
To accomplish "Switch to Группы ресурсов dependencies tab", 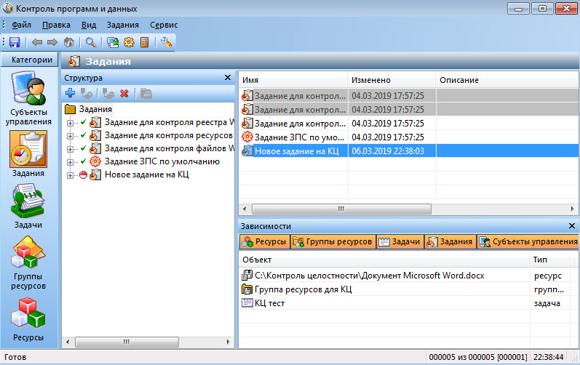I will 333,241.
